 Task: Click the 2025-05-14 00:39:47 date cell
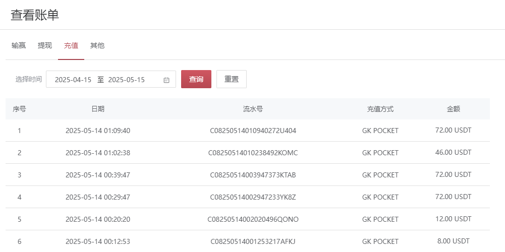98,175
